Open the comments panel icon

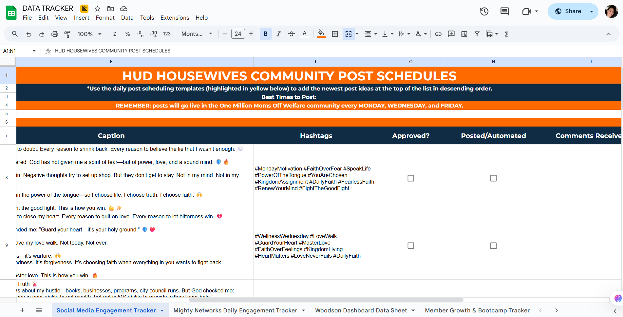tap(504, 11)
